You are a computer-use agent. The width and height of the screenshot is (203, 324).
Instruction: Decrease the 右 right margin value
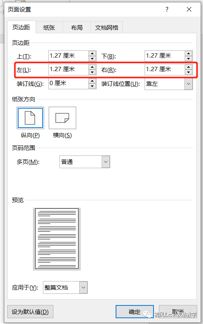click(189, 72)
